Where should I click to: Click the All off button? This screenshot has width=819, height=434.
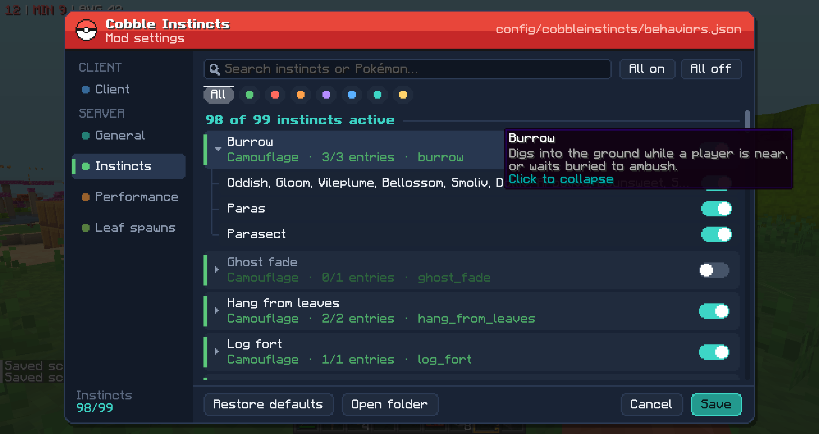pos(711,69)
